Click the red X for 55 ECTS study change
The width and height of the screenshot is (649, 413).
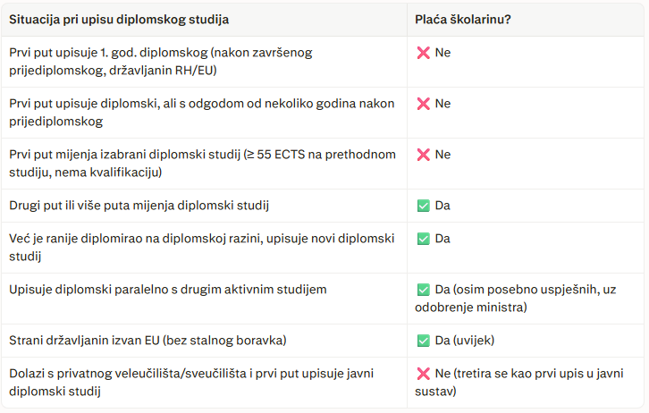pos(423,155)
